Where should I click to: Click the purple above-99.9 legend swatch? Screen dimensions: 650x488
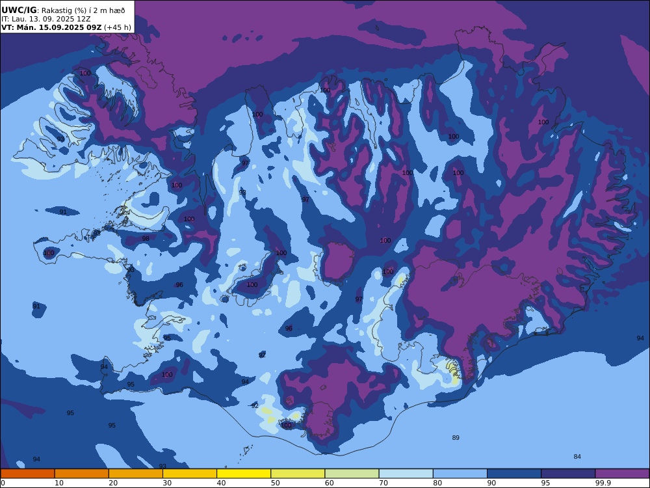(622, 474)
